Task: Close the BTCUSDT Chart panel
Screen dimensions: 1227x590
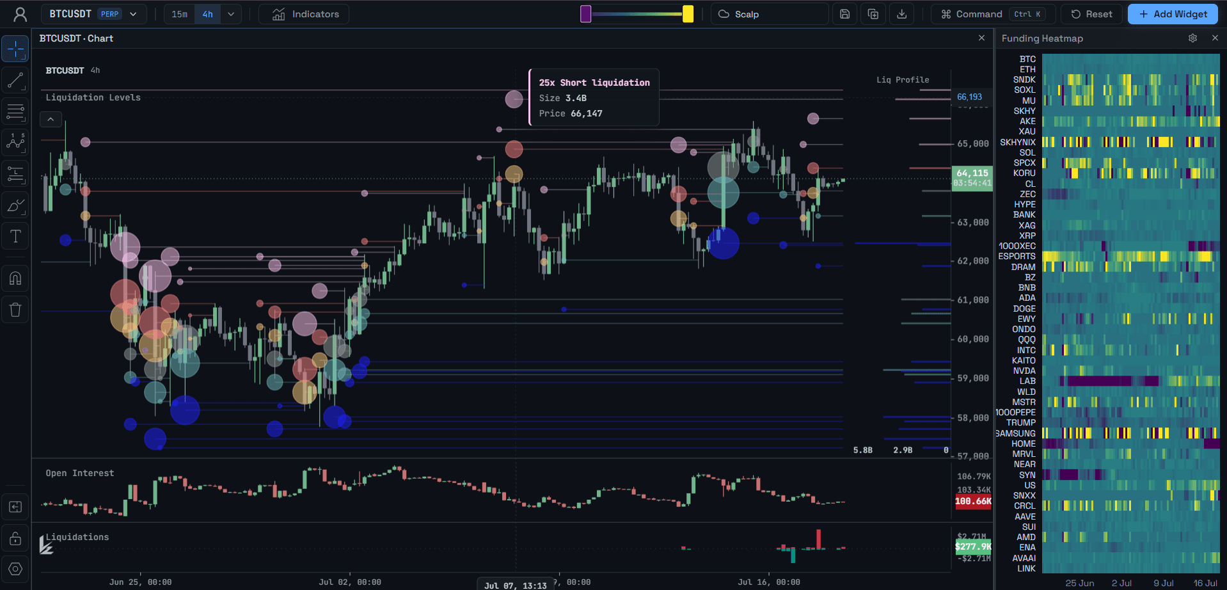Action: coord(981,38)
